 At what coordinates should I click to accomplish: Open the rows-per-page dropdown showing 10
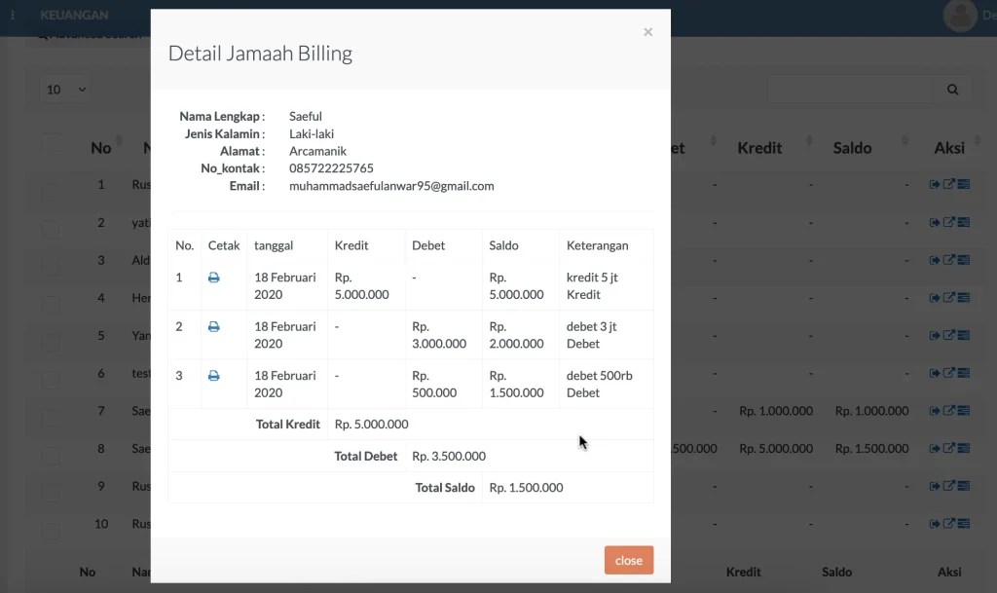[66, 90]
